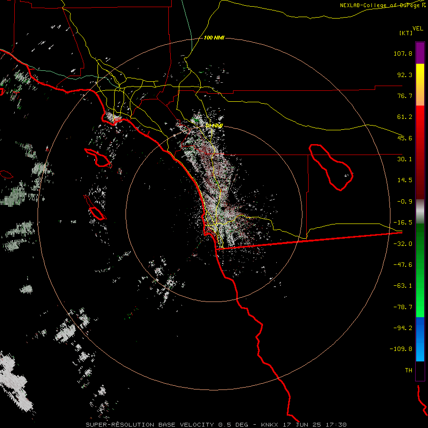The height and width of the screenshot is (428, 428).
Task: Click the TH legend label
Action: point(409,370)
